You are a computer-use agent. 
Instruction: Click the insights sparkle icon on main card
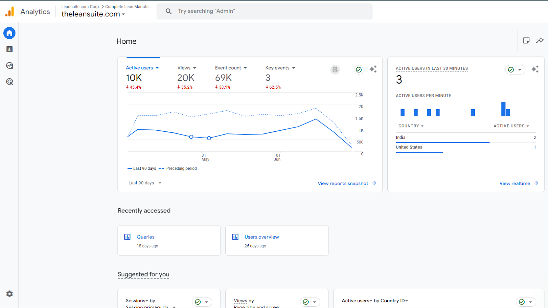tap(373, 69)
